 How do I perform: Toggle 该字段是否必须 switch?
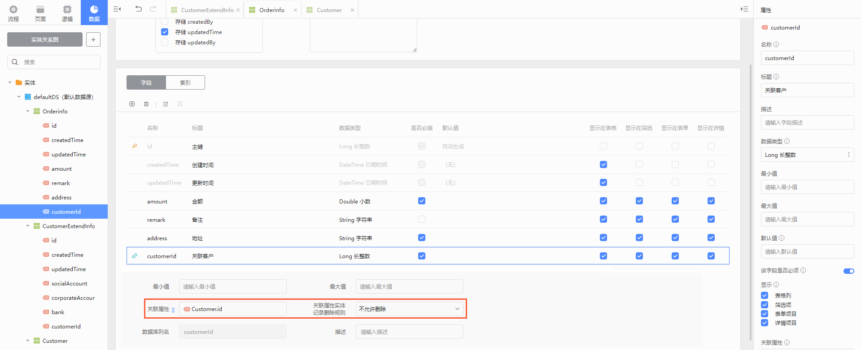click(848, 271)
